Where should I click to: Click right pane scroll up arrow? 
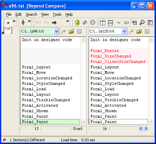tap(151, 40)
